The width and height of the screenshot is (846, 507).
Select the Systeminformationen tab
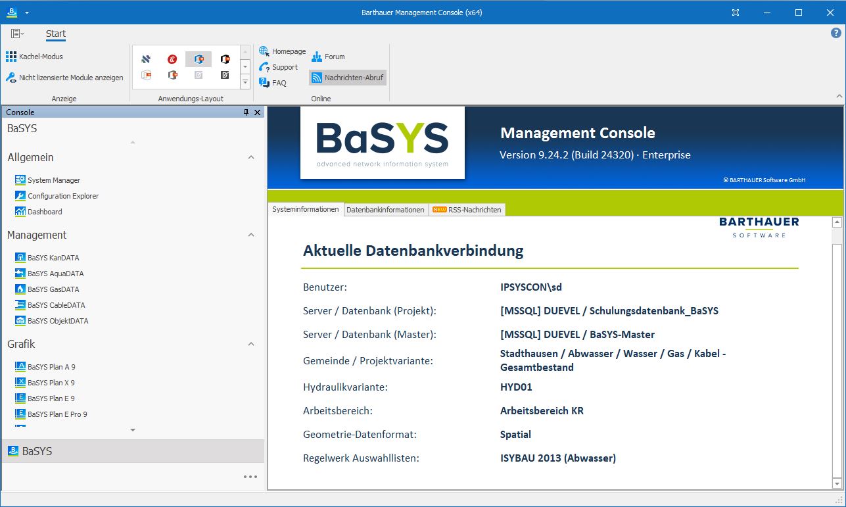tap(306, 210)
